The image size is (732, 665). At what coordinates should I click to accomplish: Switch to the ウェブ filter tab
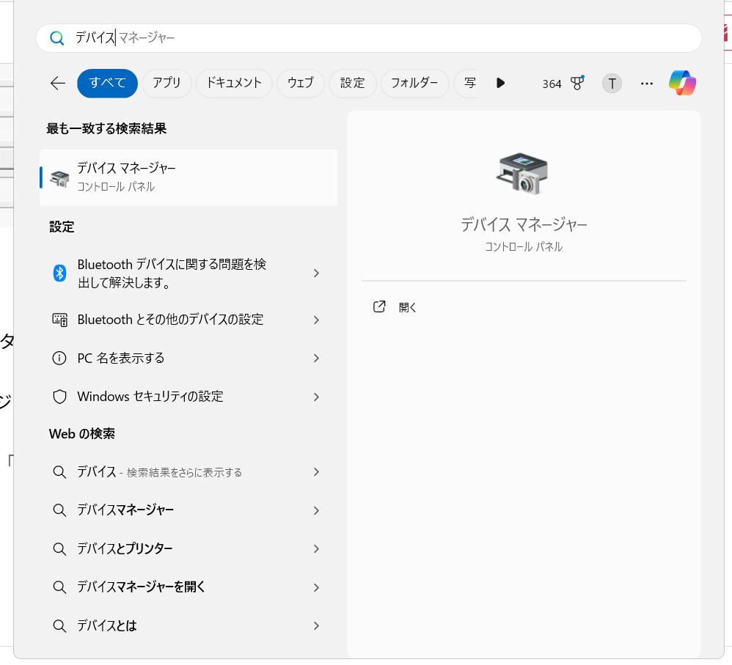click(x=301, y=83)
